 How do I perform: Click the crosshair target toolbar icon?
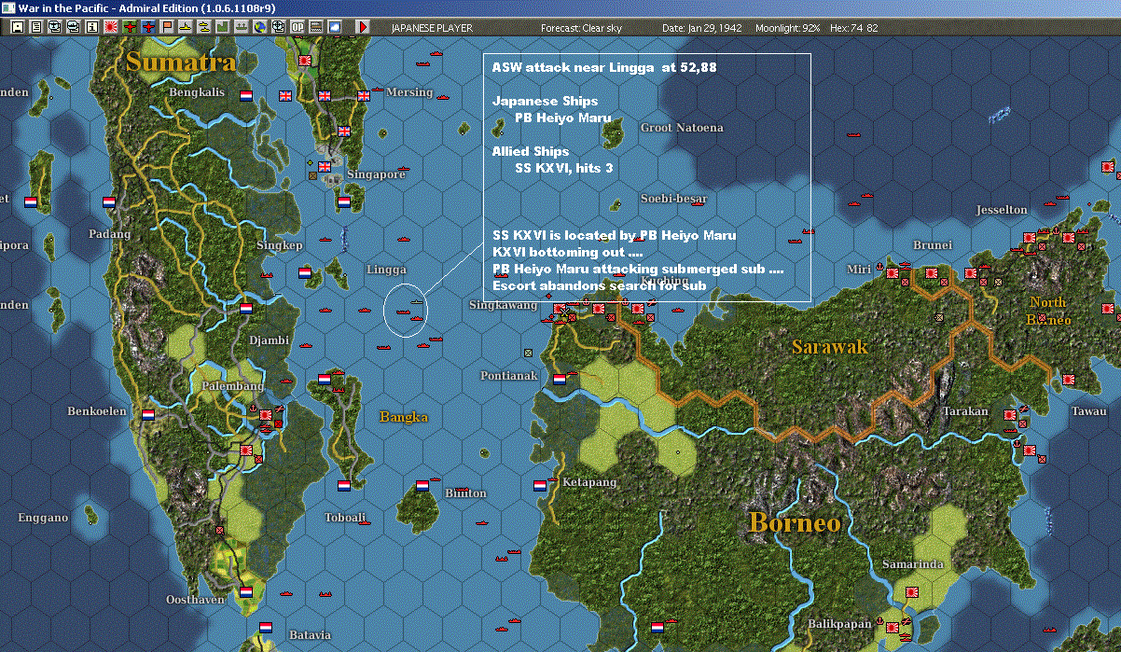tap(278, 27)
